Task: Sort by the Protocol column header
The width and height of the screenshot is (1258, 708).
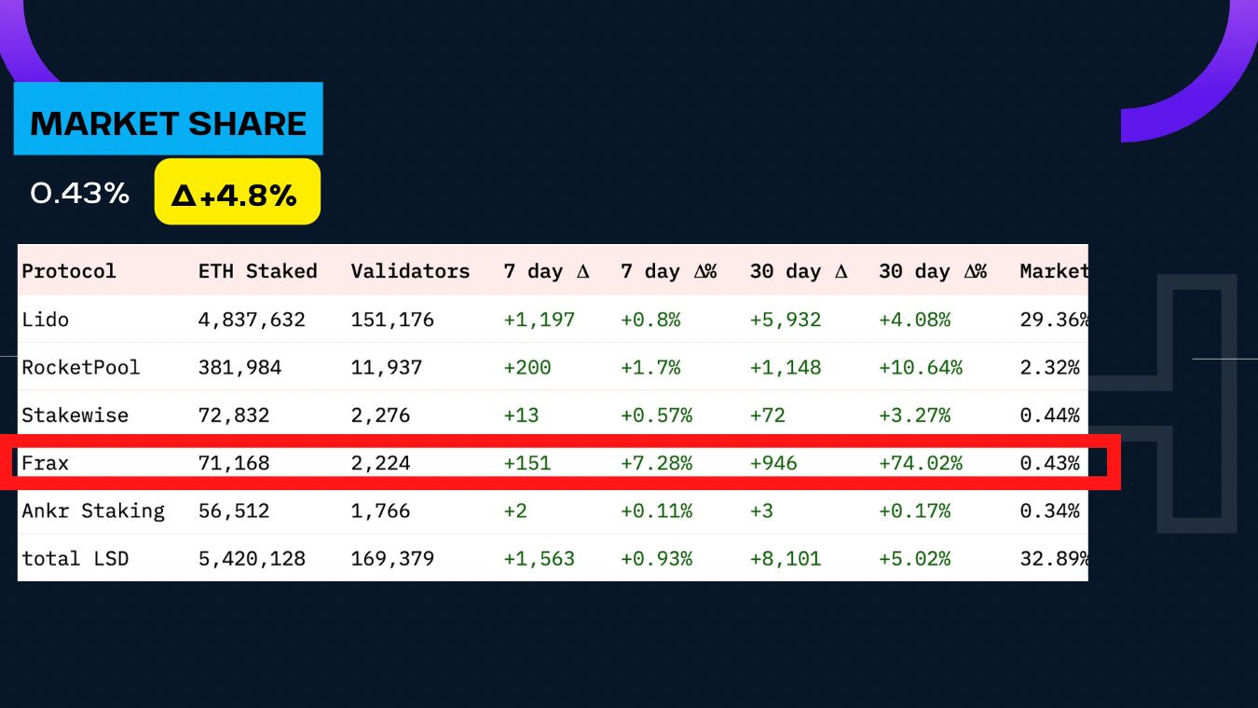Action: [69, 271]
